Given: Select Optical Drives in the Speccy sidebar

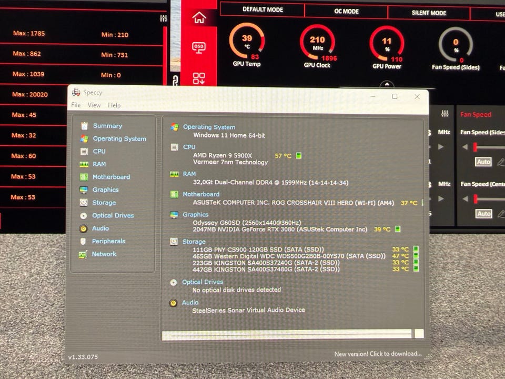Looking at the screenshot, I should tap(113, 215).
